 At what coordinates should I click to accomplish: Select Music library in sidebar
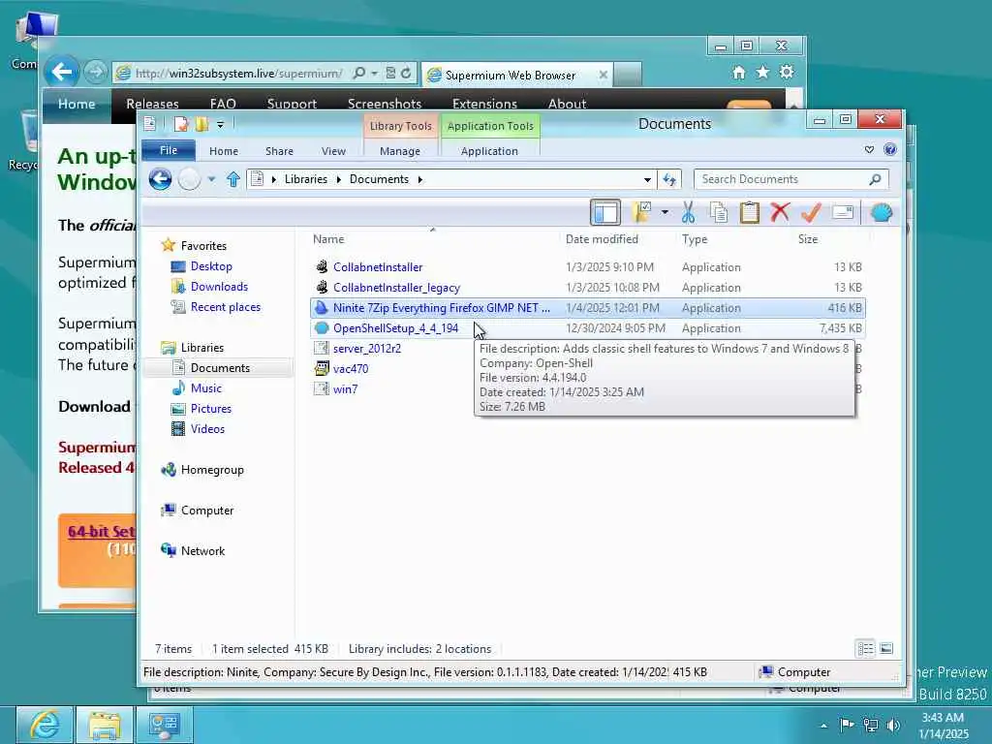point(206,388)
